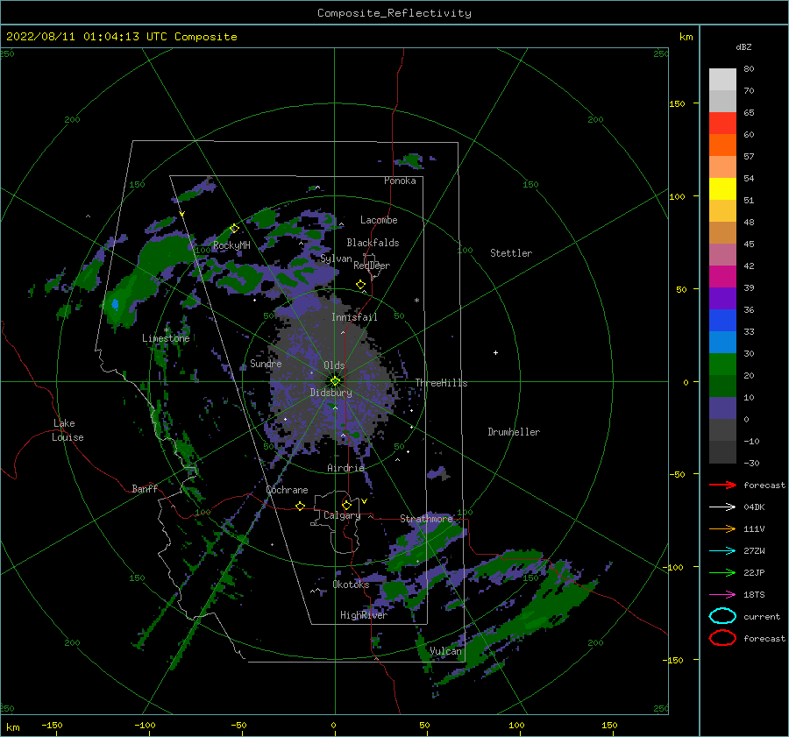Select the 36 dBZ blue swatch

tap(722, 320)
